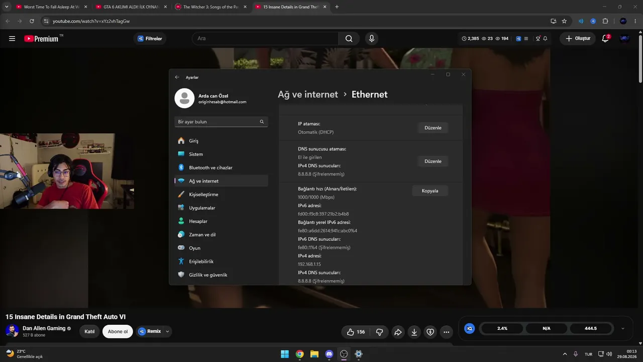The width and height of the screenshot is (643, 362).
Task: Open the volume icon in system tray
Action: click(609, 354)
